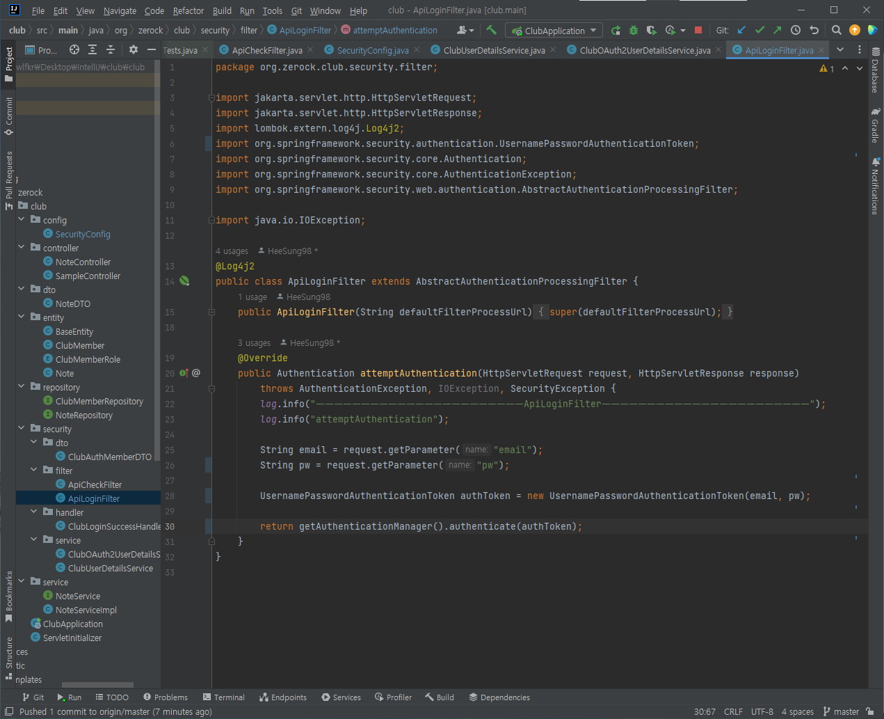Collapse all in Project panel
This screenshot has height=719, width=884.
coord(111,49)
